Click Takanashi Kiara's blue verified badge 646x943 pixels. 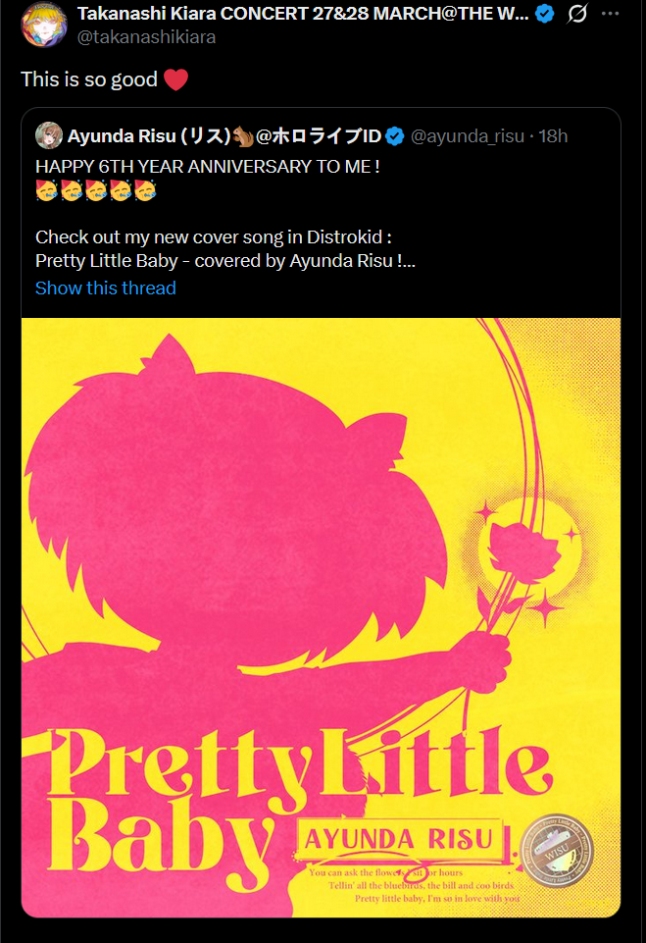pyautogui.click(x=544, y=13)
